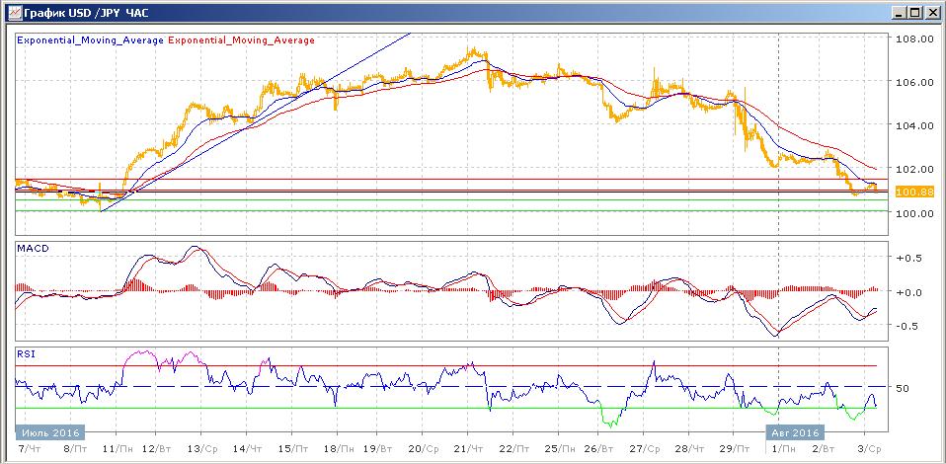Click the Июль 2016 month marker
The width and height of the screenshot is (946, 464).
pyautogui.click(x=50, y=432)
